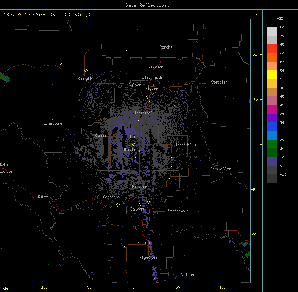This screenshot has height=292, width=298.
Task: Select the RockyMH label
Action: click(x=85, y=79)
